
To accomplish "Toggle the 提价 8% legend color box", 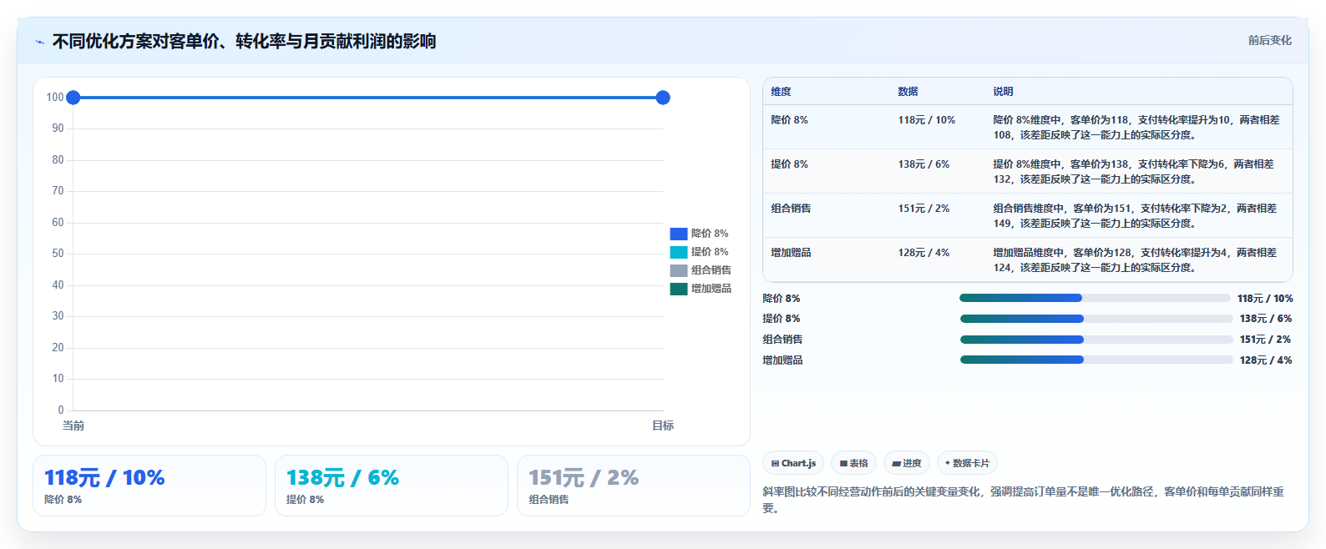I will click(x=678, y=252).
